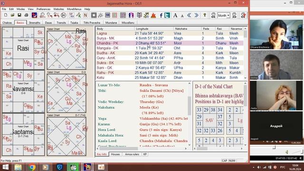Open the File menu
The height and width of the screenshot is (171, 304).
click(x=4, y=9)
